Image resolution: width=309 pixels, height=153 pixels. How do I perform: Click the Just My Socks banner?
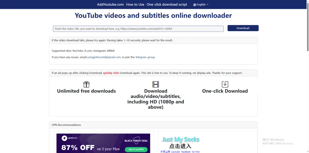coord(181,144)
